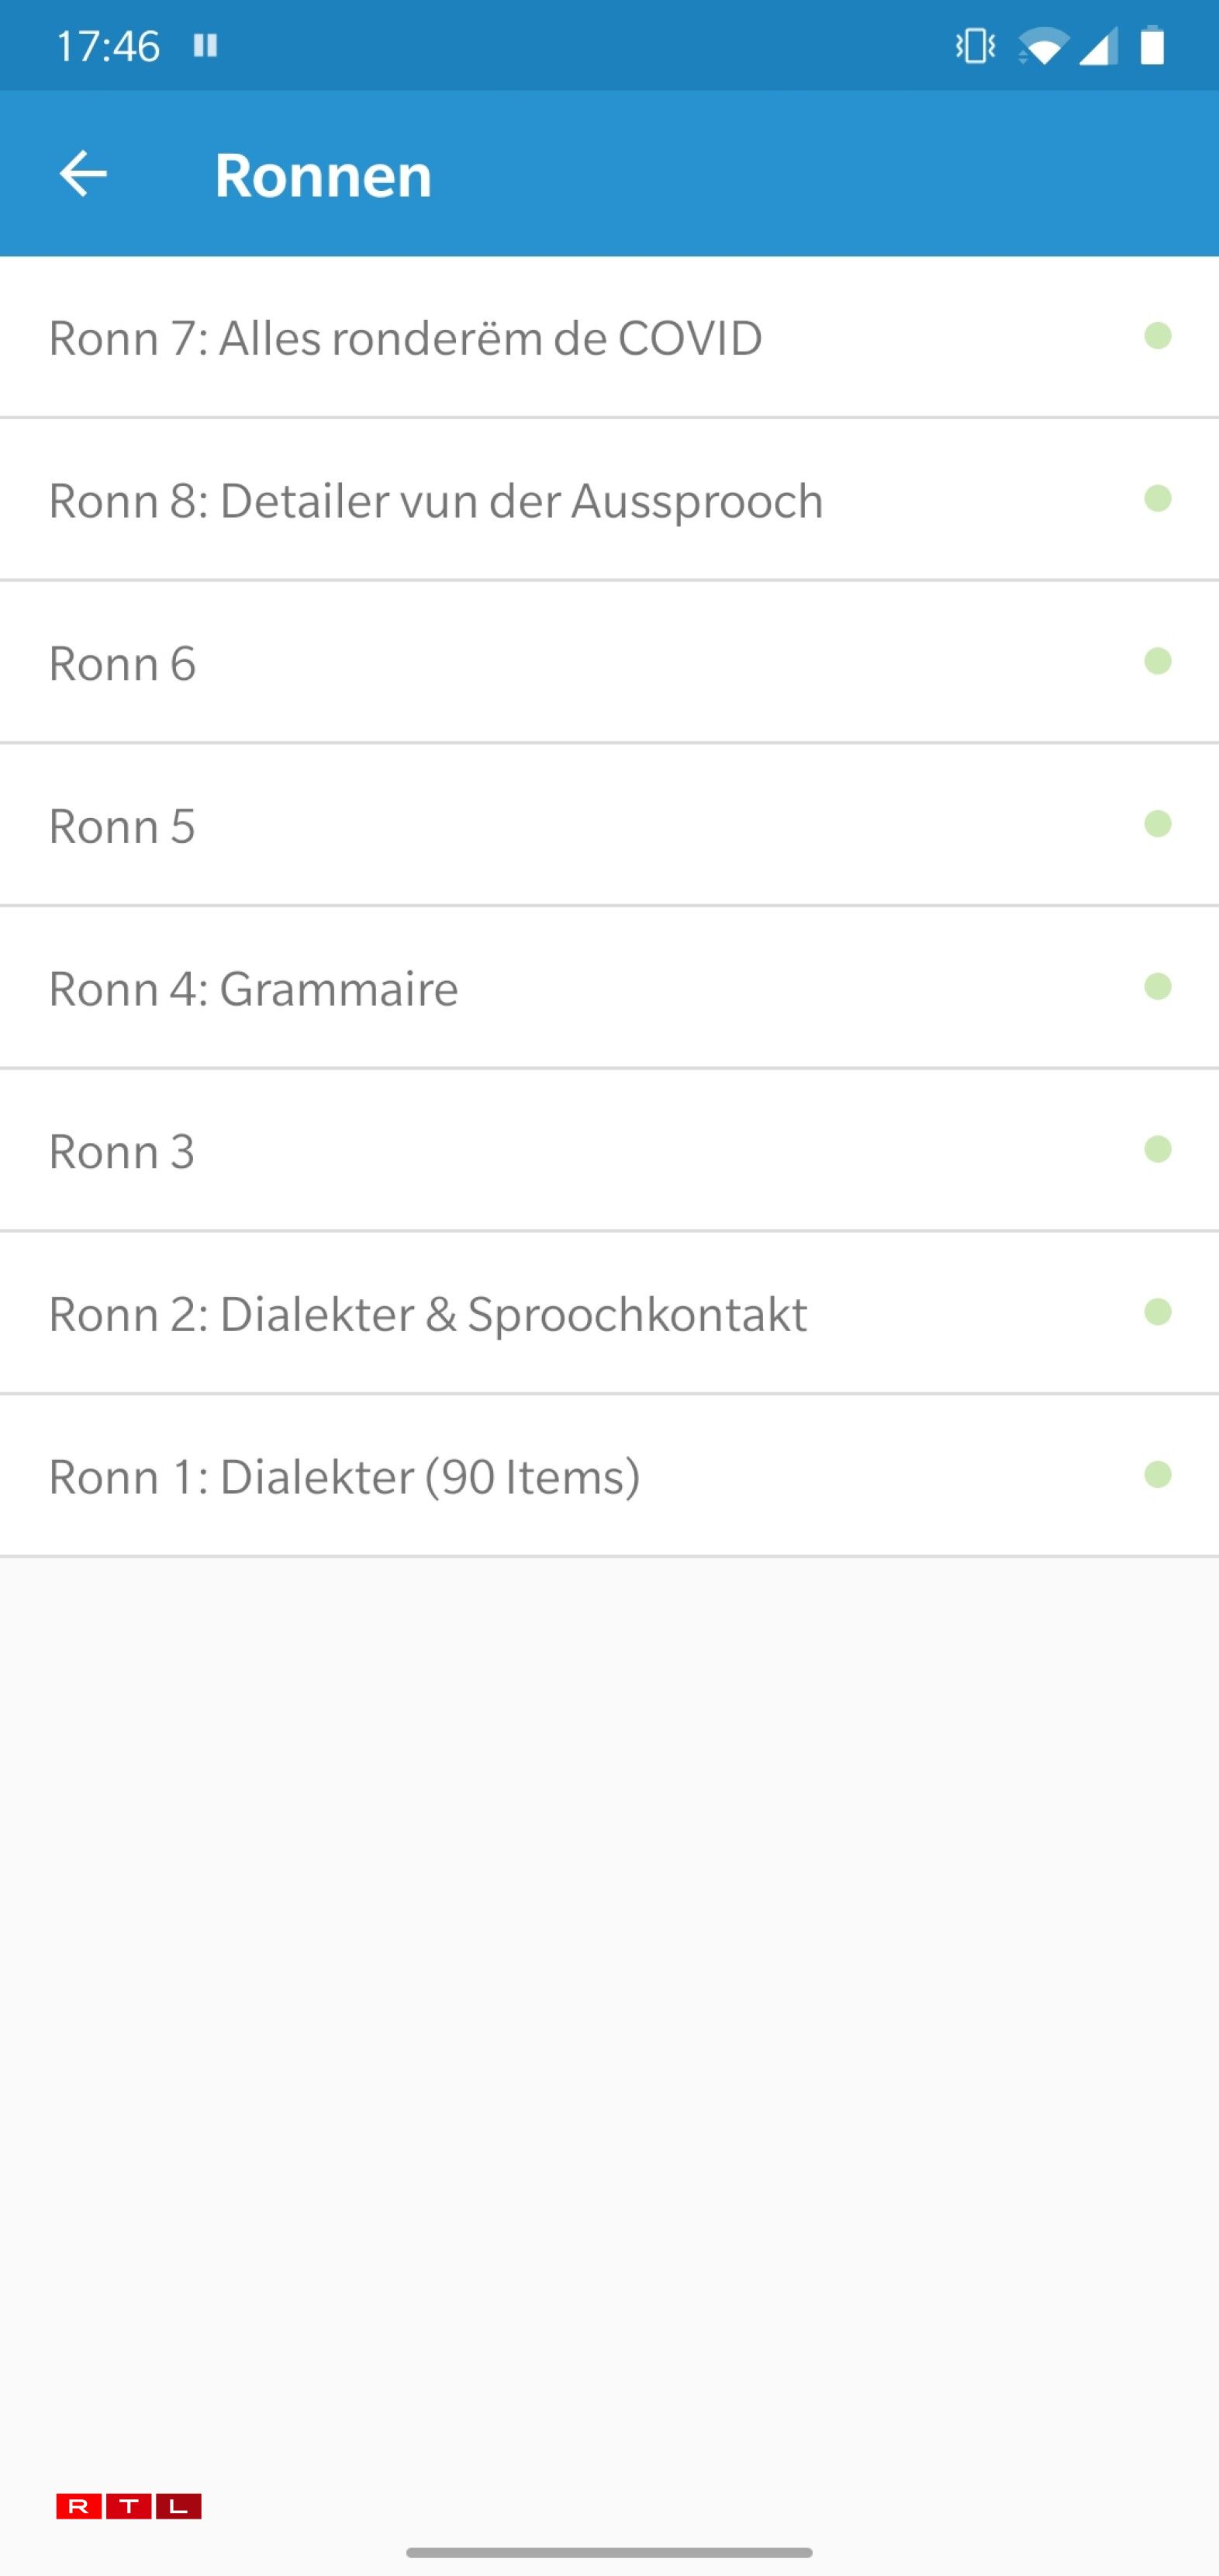Tap the Ronnen page title
Screen dimensions: 1219x2576
pos(323,175)
